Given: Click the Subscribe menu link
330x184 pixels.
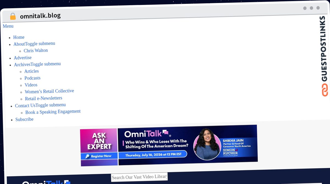Looking at the screenshot, I should pyautogui.click(x=24, y=119).
